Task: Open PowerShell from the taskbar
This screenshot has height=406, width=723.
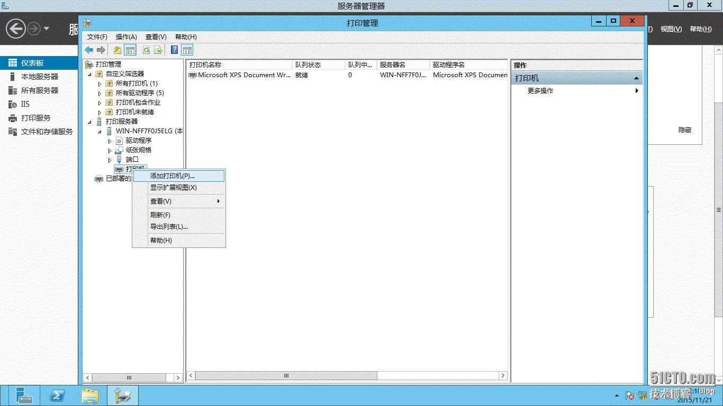Action: tap(57, 395)
